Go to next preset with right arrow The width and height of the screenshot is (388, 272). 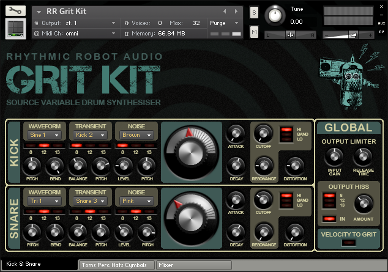(x=236, y=12)
